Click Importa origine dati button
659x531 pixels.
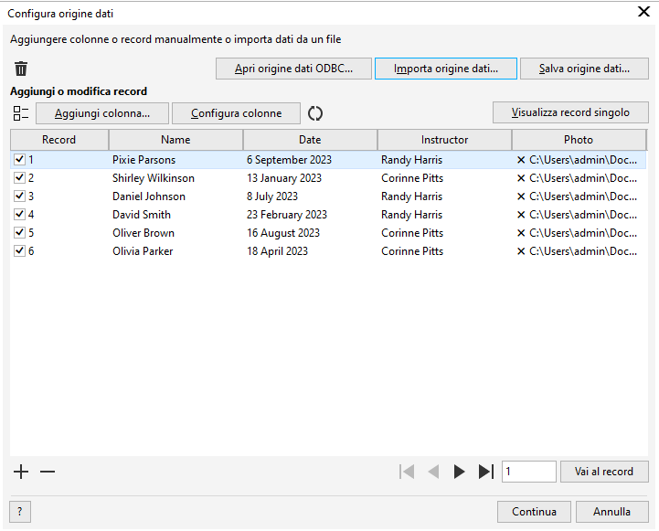[446, 69]
